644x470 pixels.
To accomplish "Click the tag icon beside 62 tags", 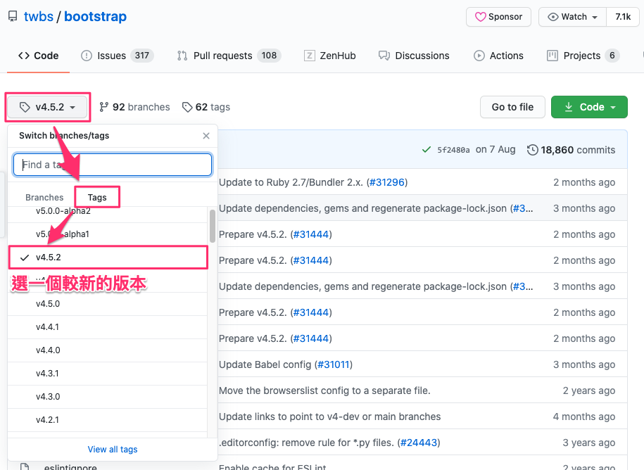I will [x=187, y=107].
